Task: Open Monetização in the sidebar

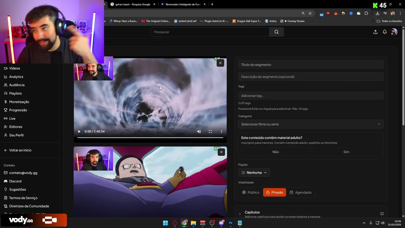Action: click(16, 102)
